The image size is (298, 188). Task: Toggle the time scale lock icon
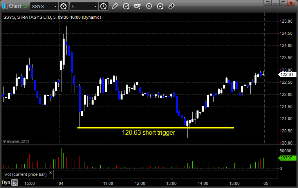(14, 183)
